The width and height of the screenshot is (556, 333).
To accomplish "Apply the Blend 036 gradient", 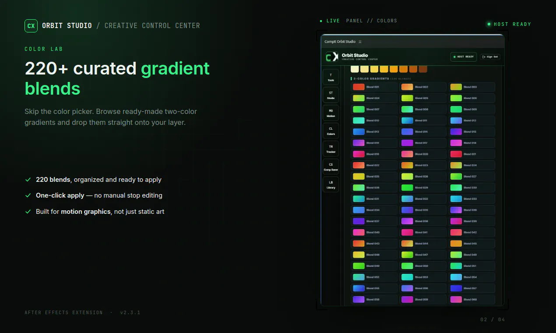I will [x=472, y=210].
